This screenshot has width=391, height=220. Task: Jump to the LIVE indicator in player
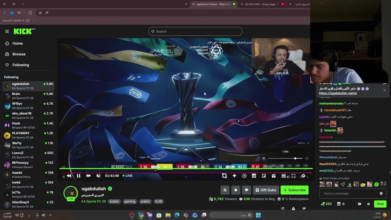coord(127,176)
